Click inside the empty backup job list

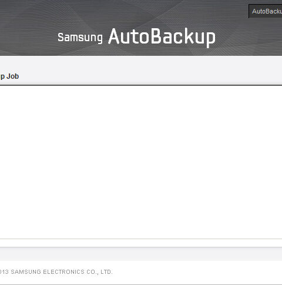(141, 162)
